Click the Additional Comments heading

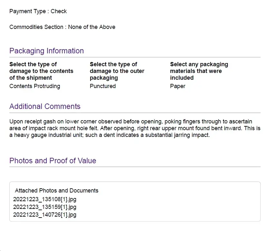(x=45, y=106)
